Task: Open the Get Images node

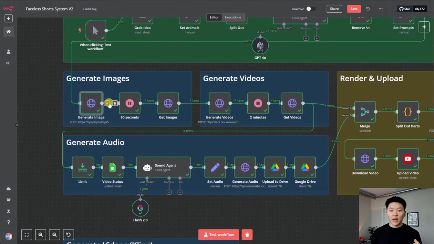Action: tap(168, 103)
